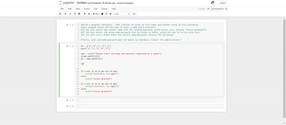The width and height of the screenshot is (286, 125).
Task: Open the command palette keyboard icon
Action: click(134, 14)
